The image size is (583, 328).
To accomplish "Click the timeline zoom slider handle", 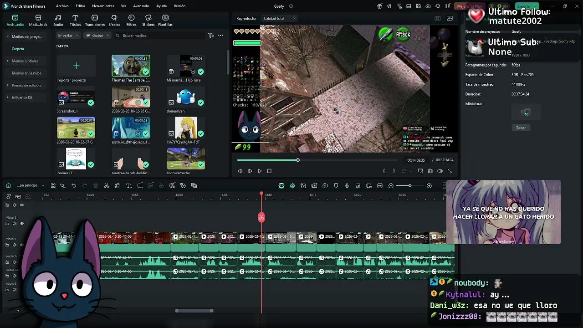I will click(x=409, y=185).
